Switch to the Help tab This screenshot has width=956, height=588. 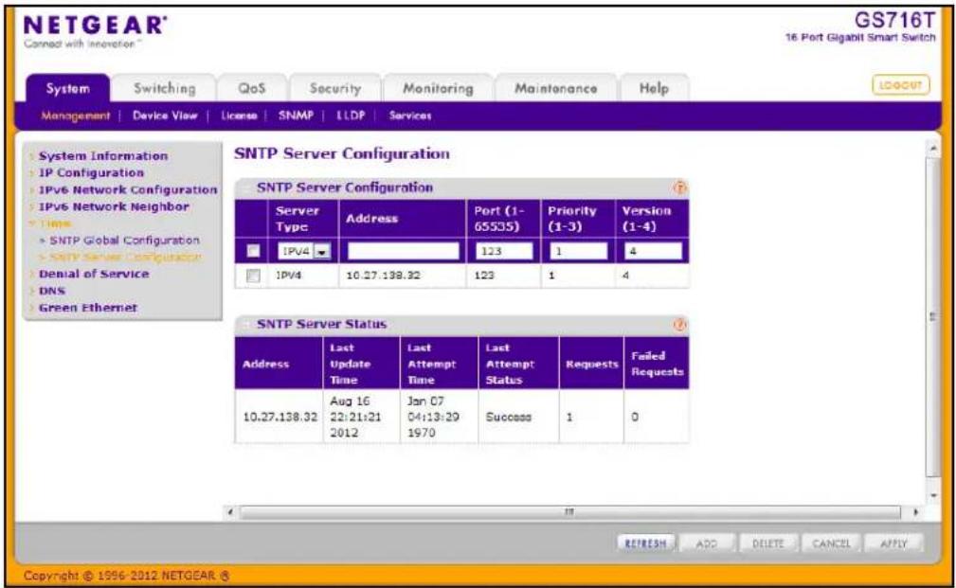[654, 88]
